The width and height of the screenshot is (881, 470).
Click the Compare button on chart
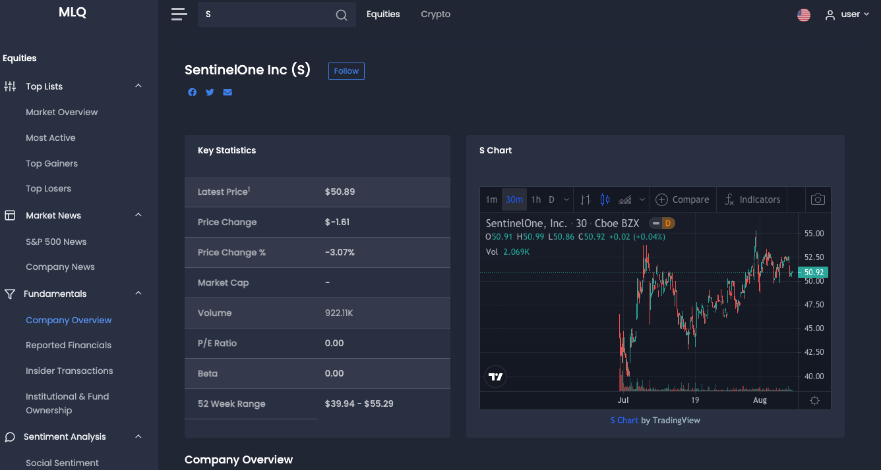point(682,199)
